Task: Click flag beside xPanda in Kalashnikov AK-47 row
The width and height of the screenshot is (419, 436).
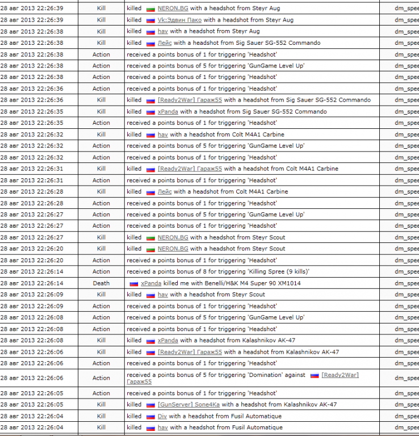Action: pos(150,341)
